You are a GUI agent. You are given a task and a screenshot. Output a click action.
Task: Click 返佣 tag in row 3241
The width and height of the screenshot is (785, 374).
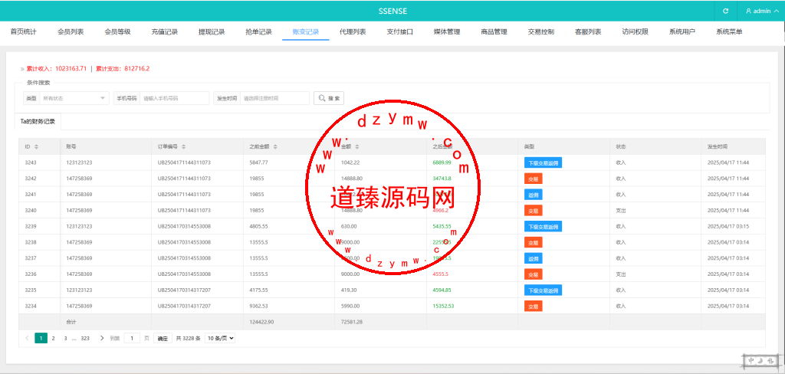pyautogui.click(x=534, y=195)
